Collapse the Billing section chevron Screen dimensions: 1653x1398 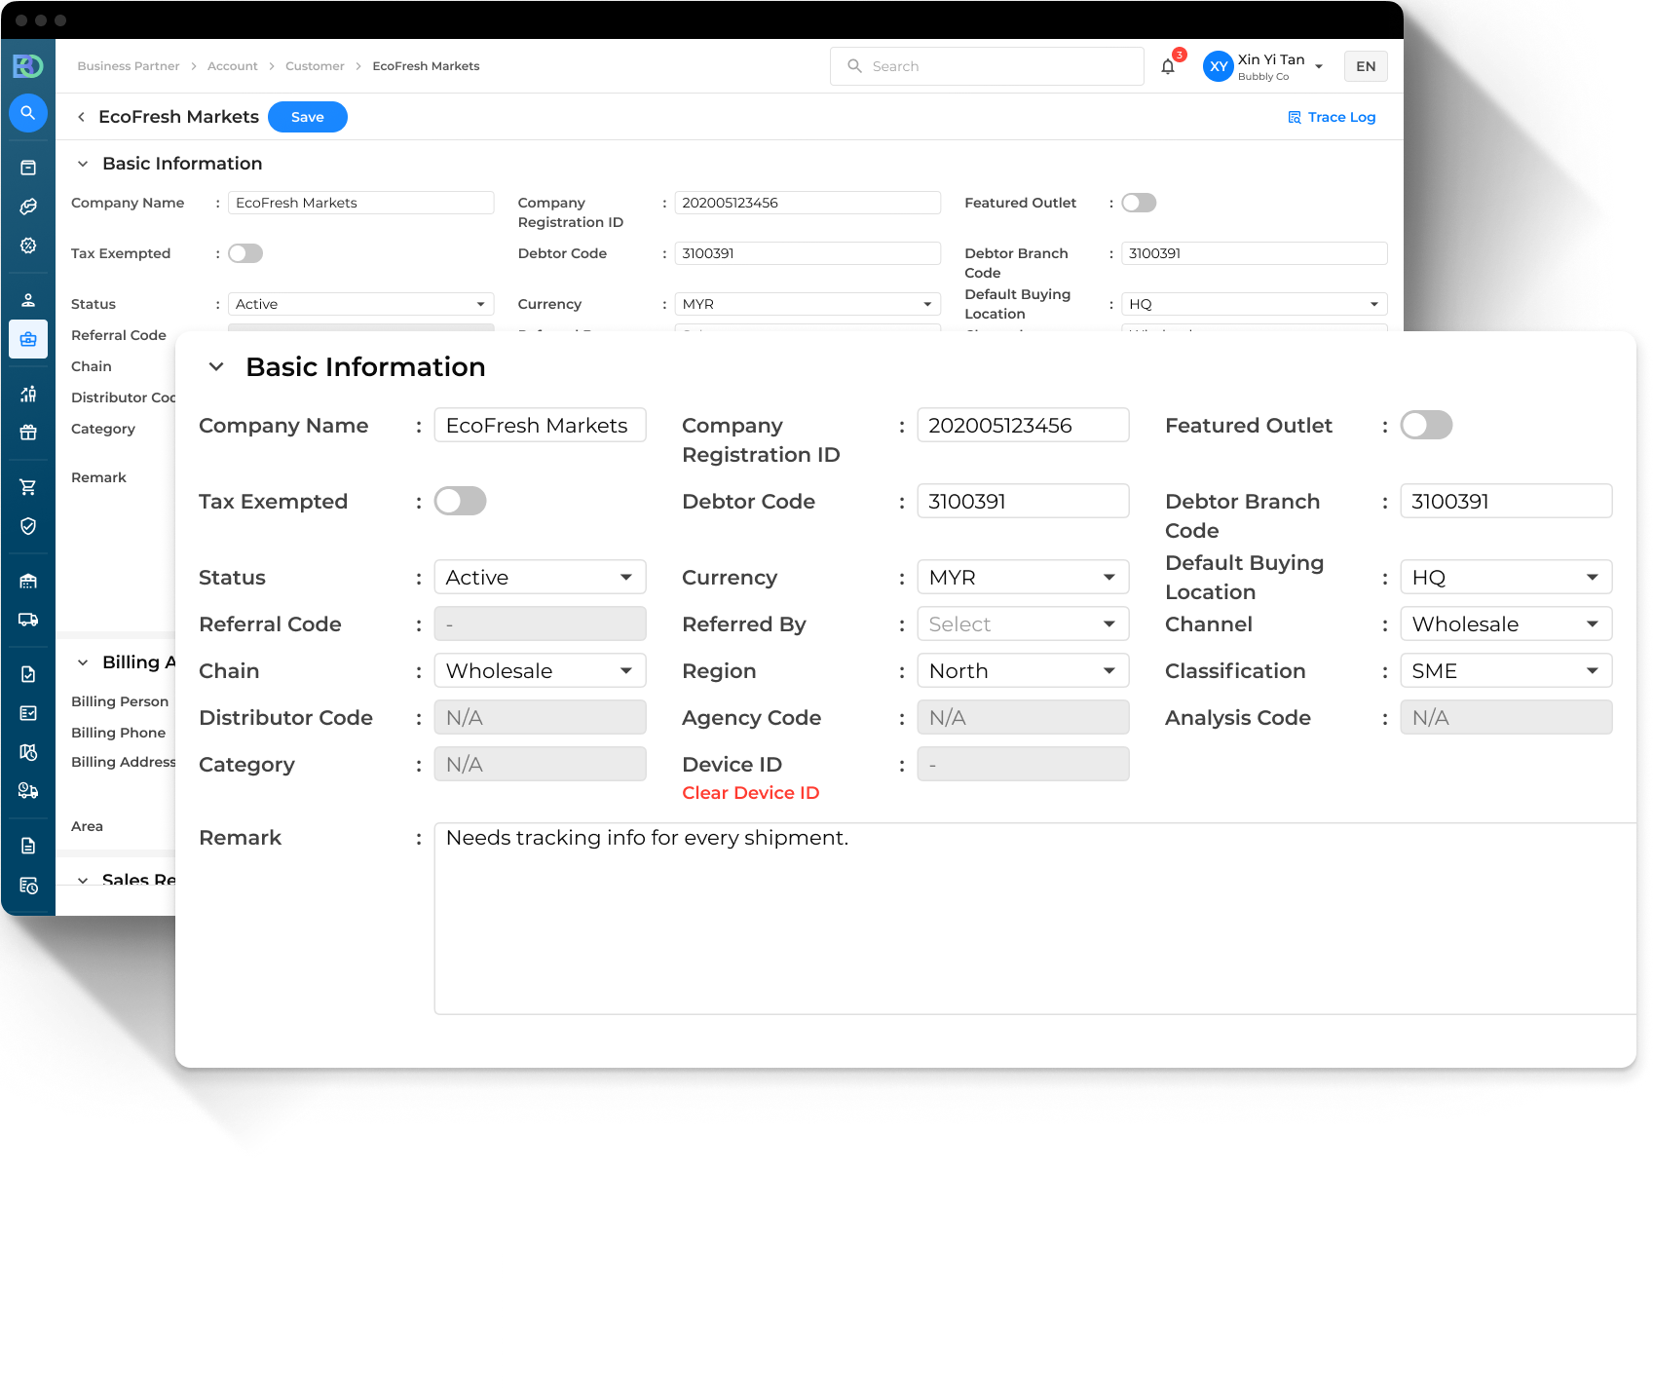83,662
